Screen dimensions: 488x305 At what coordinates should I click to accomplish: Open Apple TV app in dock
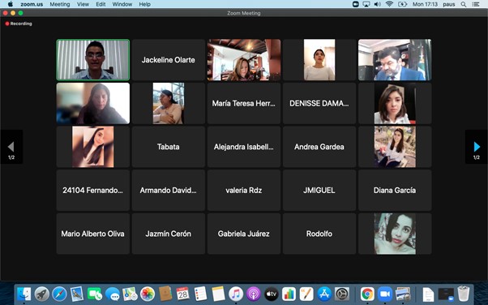[x=271, y=294]
